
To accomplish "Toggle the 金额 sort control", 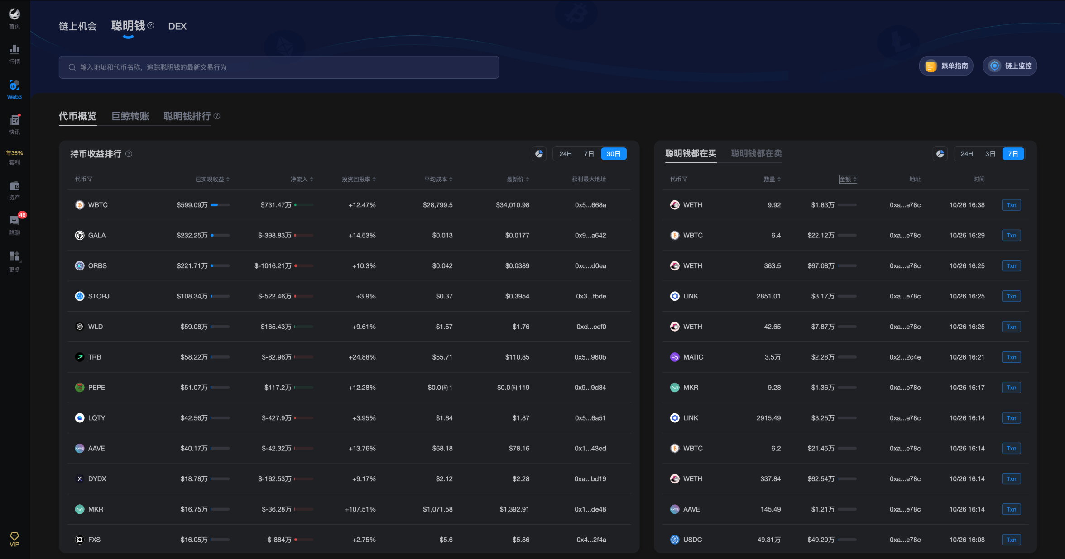I will click(848, 179).
